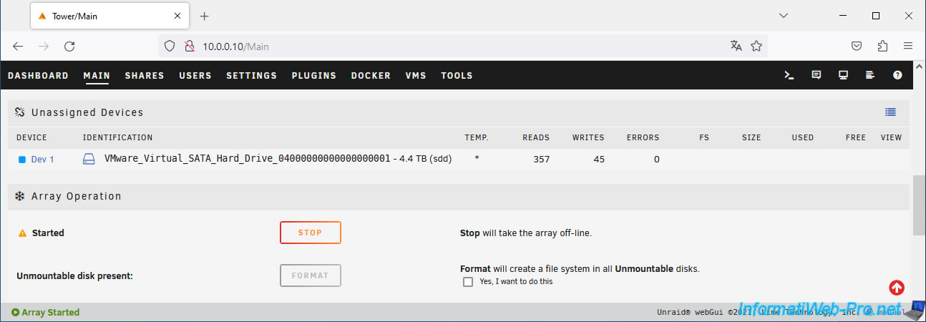Image resolution: width=926 pixels, height=322 pixels.
Task: Open the Firefox hamburger application menu
Action: [x=908, y=47]
